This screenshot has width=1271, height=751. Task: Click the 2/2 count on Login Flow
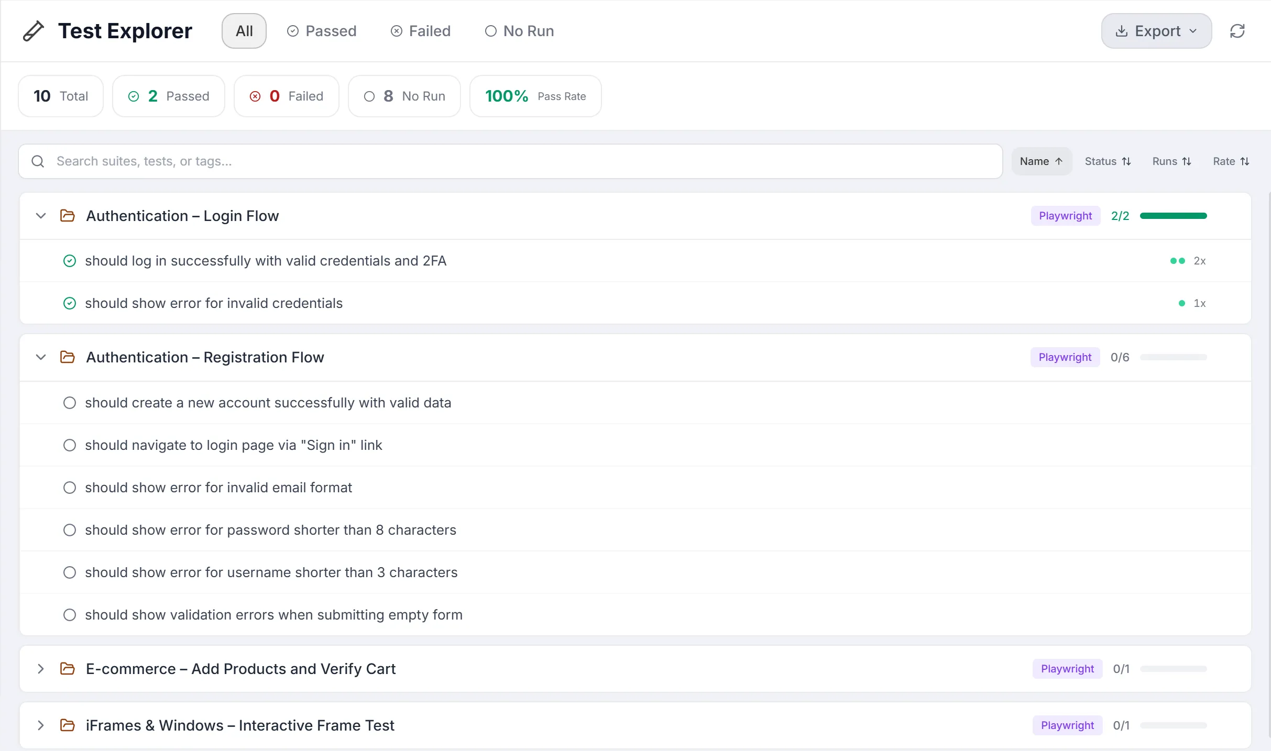click(1120, 216)
